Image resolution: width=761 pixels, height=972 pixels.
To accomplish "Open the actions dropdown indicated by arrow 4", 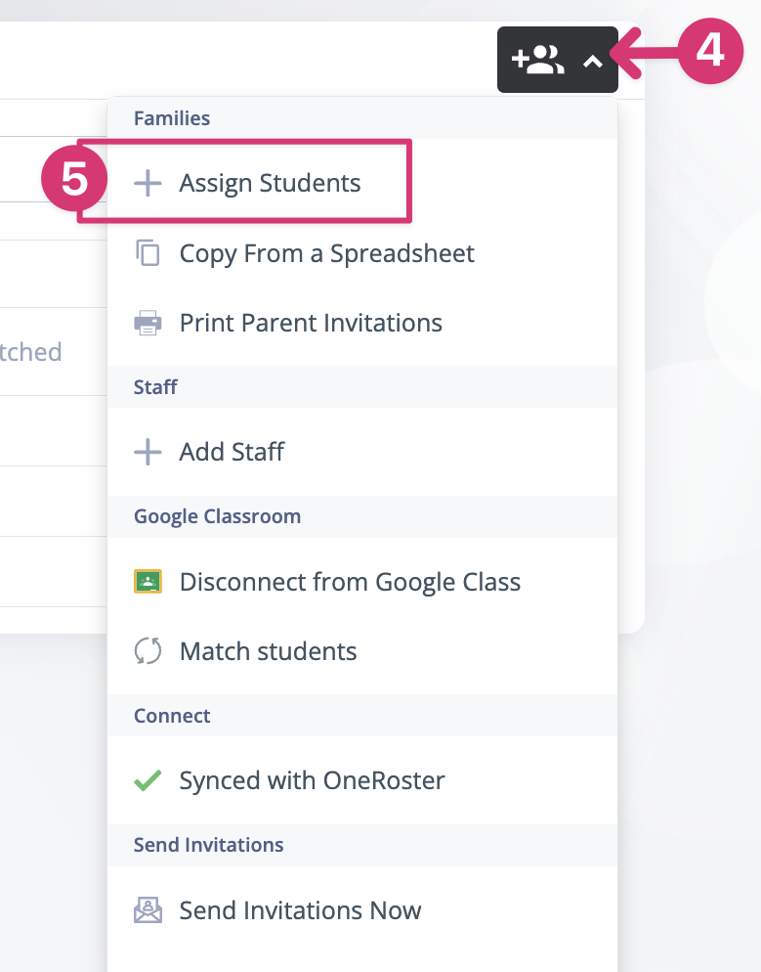I will 558,60.
